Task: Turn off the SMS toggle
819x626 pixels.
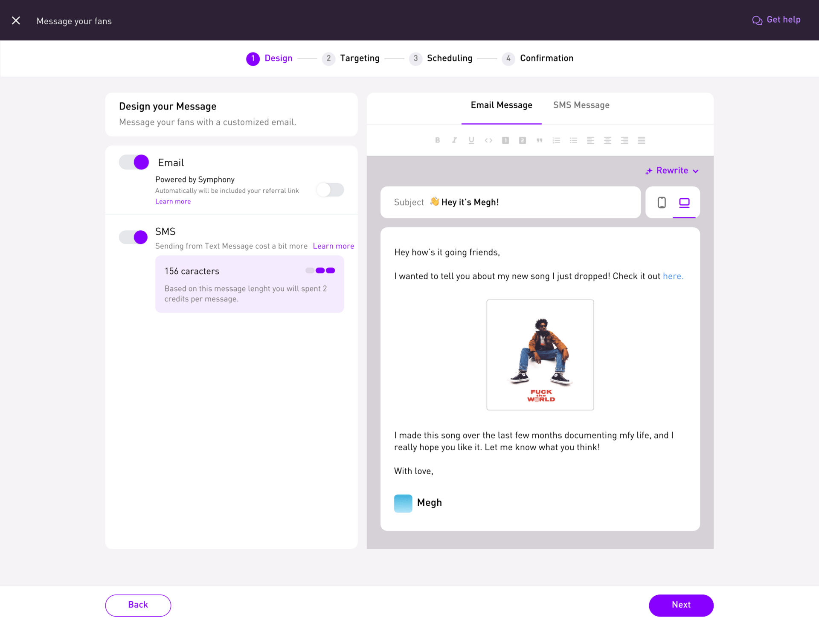Action: pyautogui.click(x=133, y=237)
